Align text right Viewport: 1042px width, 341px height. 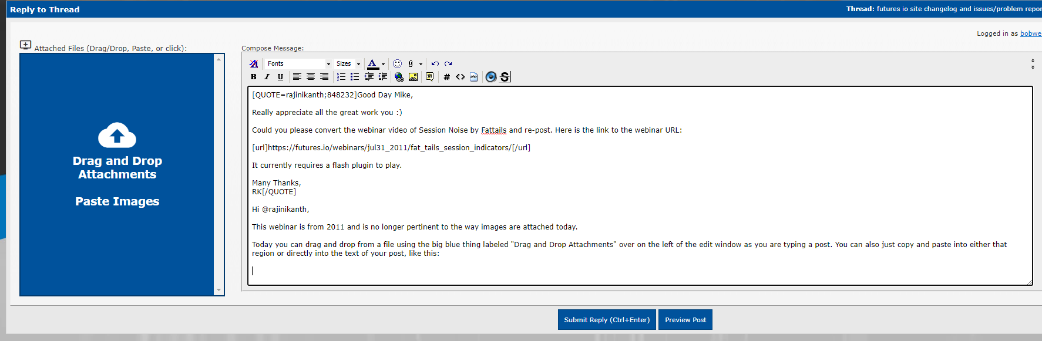[324, 77]
